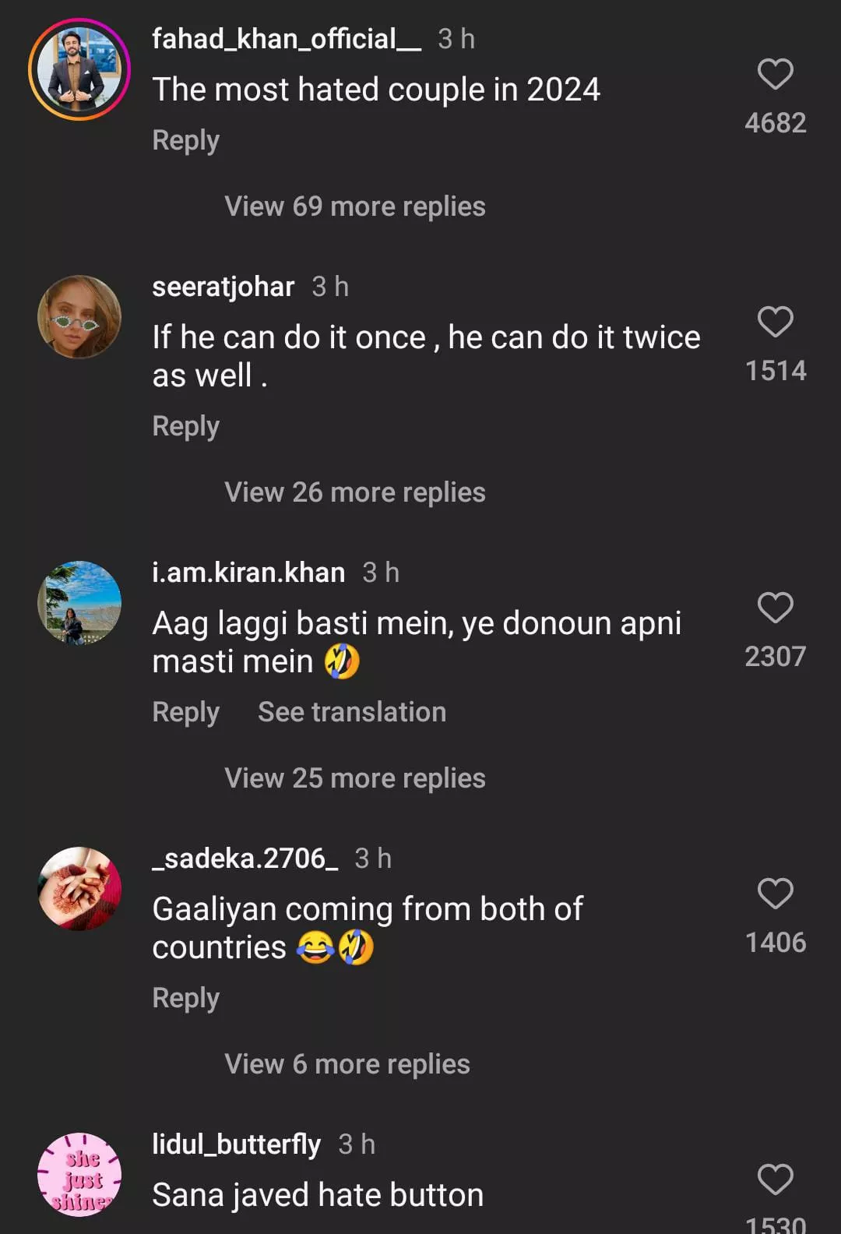The image size is (841, 1234).
Task: Tap See translation under kiran's comment
Action: 352,712
